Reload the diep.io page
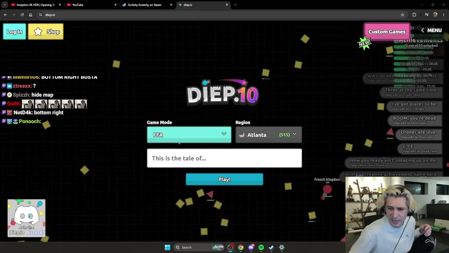 click(x=22, y=15)
